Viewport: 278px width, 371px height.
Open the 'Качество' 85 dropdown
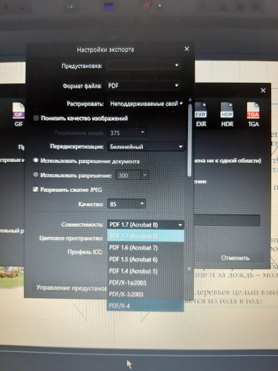(x=127, y=204)
